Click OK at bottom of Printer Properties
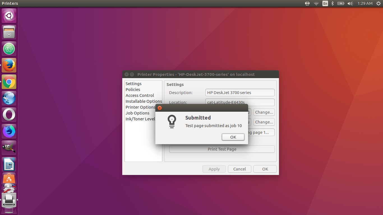The image size is (383, 215). [265, 169]
